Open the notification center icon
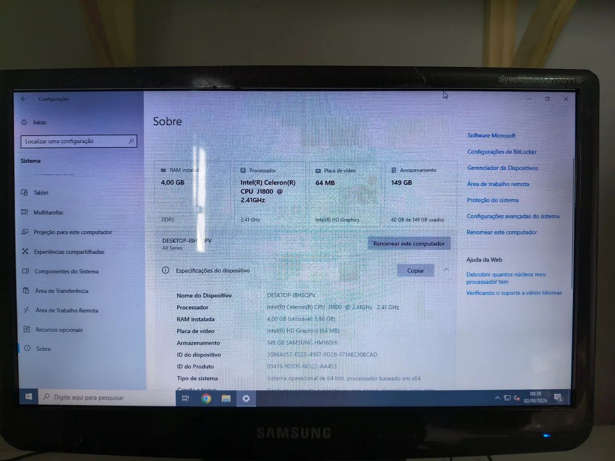 (558, 398)
